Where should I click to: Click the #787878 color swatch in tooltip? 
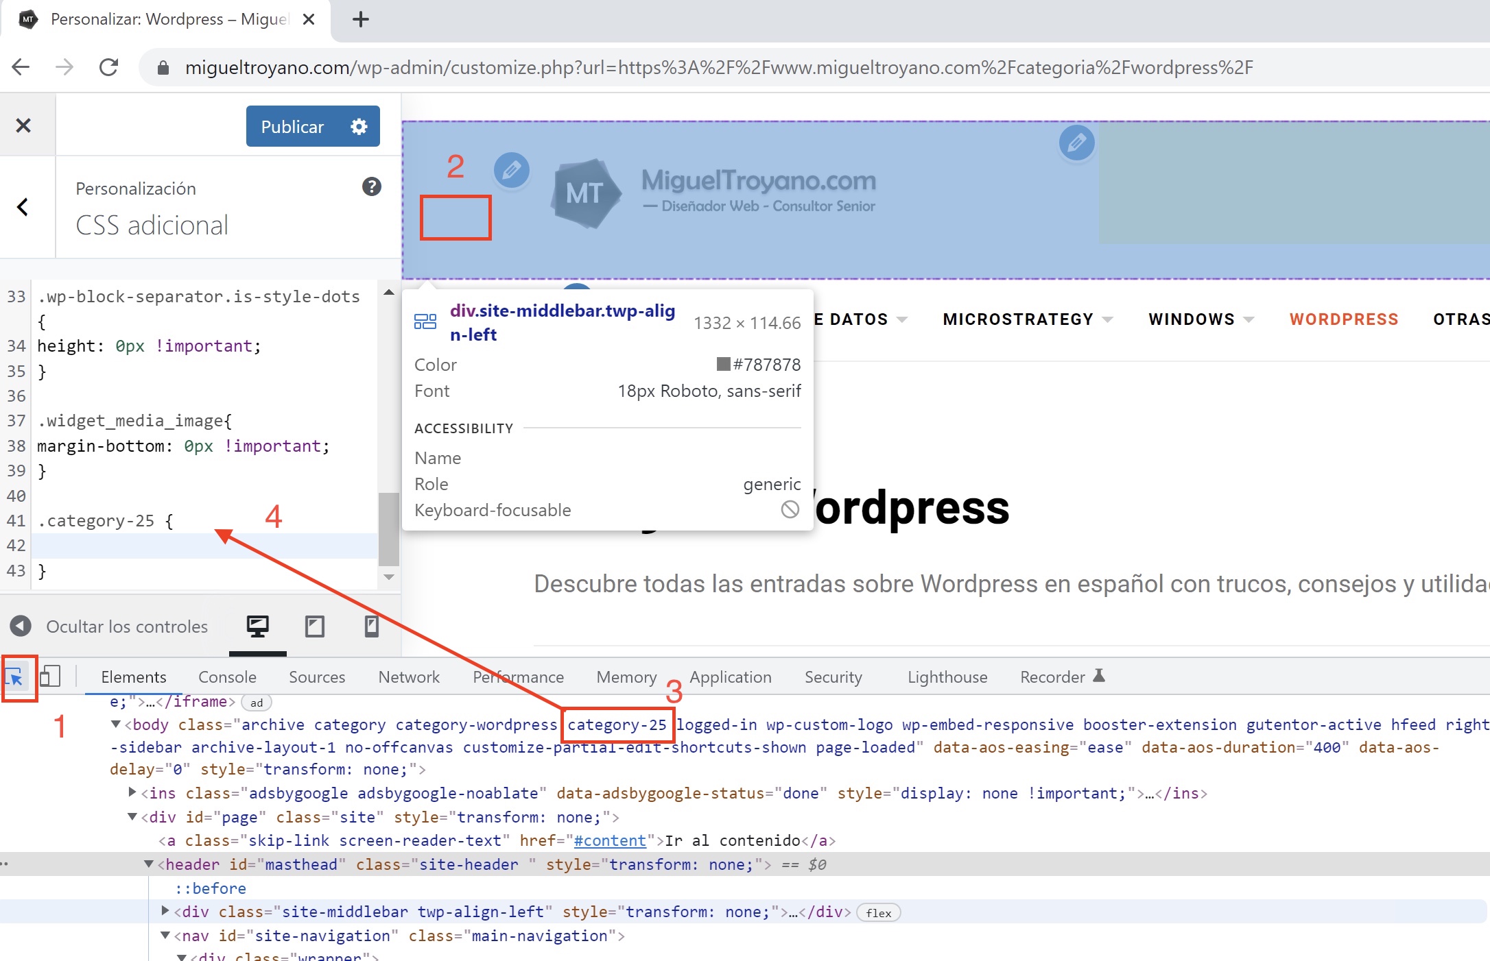click(723, 364)
